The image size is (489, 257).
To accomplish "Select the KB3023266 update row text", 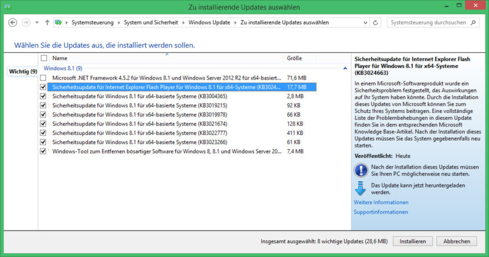I will coord(140,142).
